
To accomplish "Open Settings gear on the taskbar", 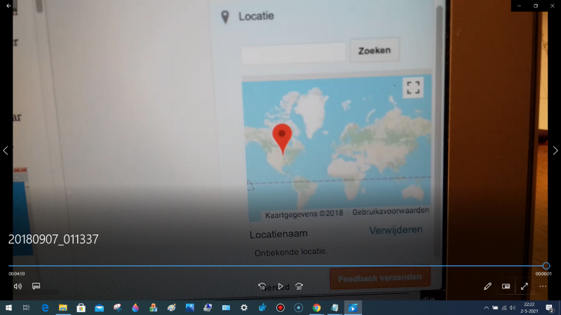I will (244, 307).
